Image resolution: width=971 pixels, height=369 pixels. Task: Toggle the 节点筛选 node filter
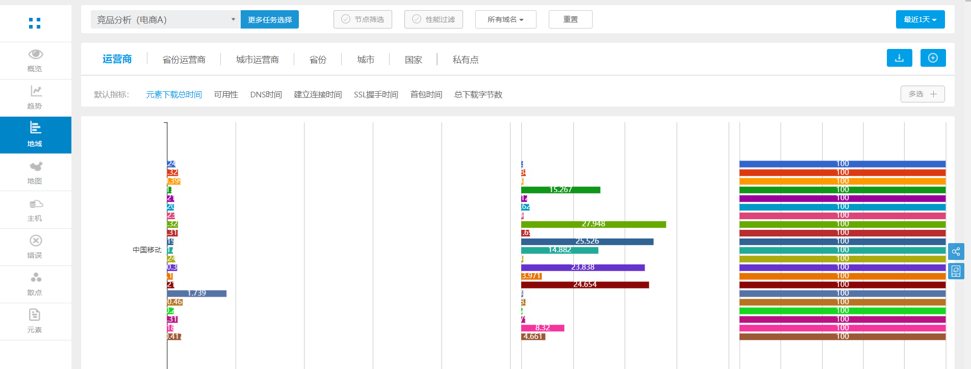pos(363,19)
